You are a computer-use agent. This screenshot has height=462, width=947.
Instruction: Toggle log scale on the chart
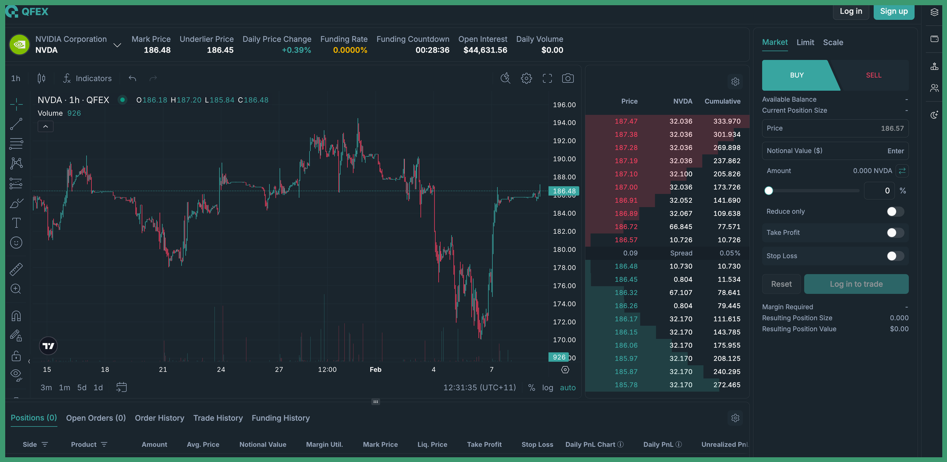(x=547, y=388)
